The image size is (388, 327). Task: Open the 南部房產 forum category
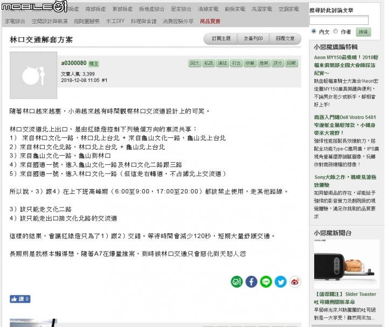(x=96, y=9)
